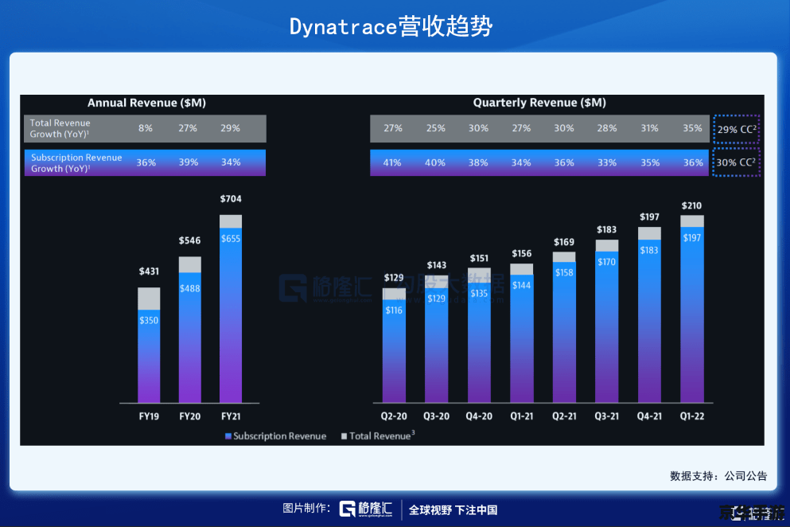
Task: Click the Q2-20 bar labeled $116
Action: tap(394, 345)
